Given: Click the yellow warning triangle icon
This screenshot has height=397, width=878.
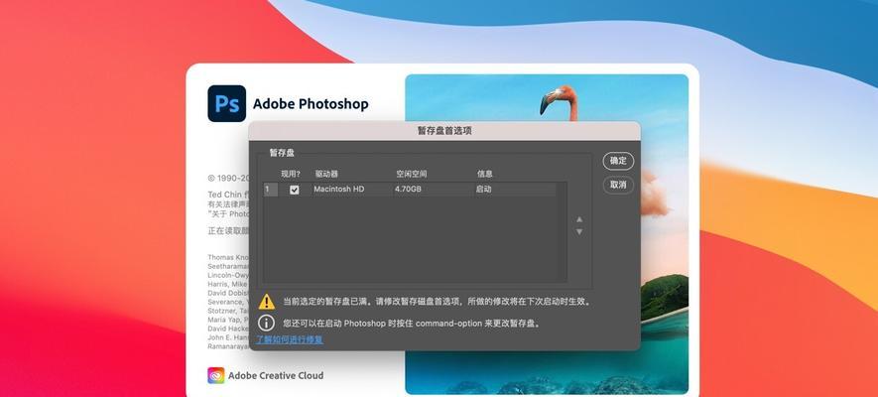Looking at the screenshot, I should [267, 302].
